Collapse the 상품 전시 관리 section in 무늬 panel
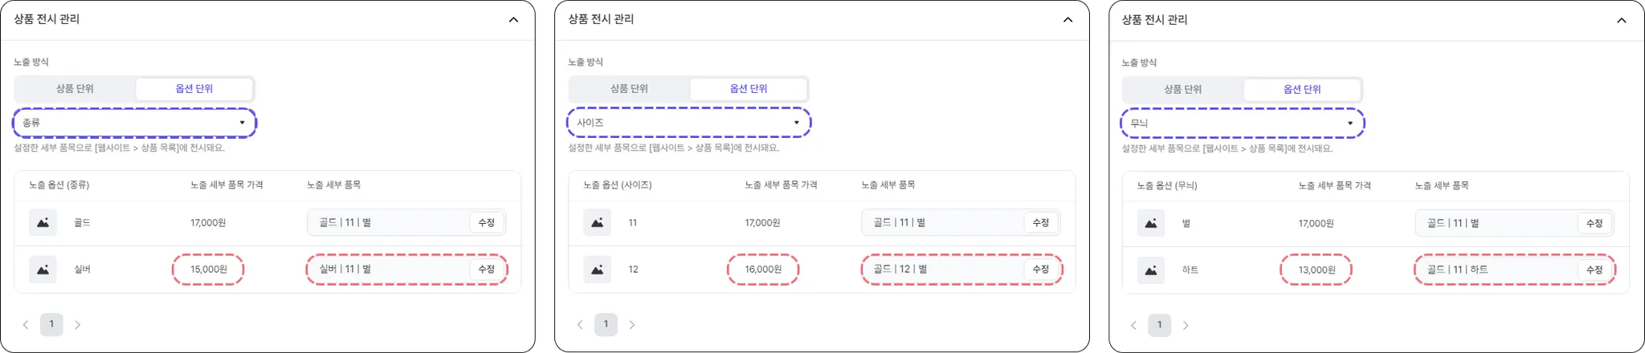1645x353 pixels. click(x=1621, y=20)
